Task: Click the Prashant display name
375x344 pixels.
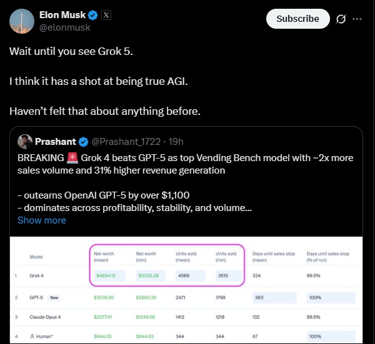Action: coord(56,142)
